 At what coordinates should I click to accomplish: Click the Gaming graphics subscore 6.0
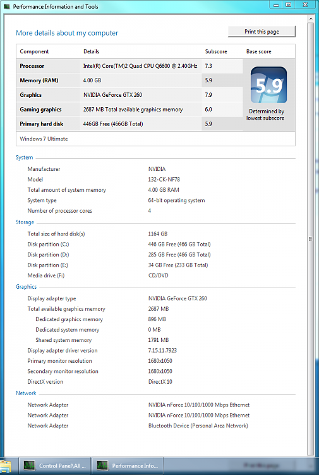tap(208, 110)
